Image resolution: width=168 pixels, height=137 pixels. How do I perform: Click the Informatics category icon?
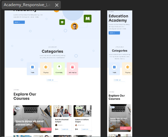(x=73, y=67)
